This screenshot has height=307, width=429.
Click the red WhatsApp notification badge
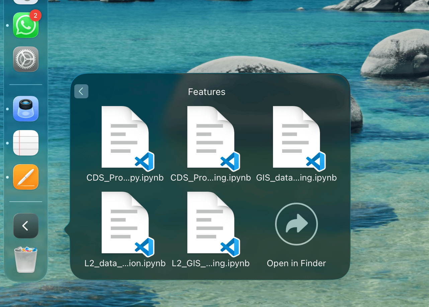click(x=35, y=15)
